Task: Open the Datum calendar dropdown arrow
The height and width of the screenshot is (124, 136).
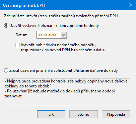Action: (64, 35)
